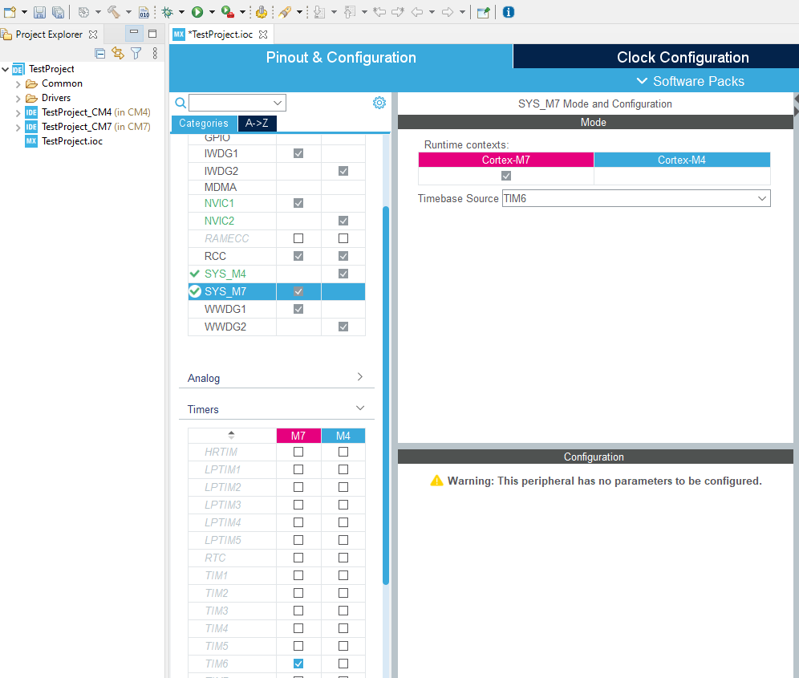799x678 pixels.
Task: Open the peripheral search combo box
Action: (x=237, y=103)
